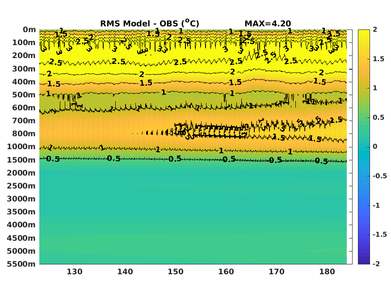This screenshot has width=391, height=293.
Task: Select the "1000m" depth axis label
Action: pos(21,147)
